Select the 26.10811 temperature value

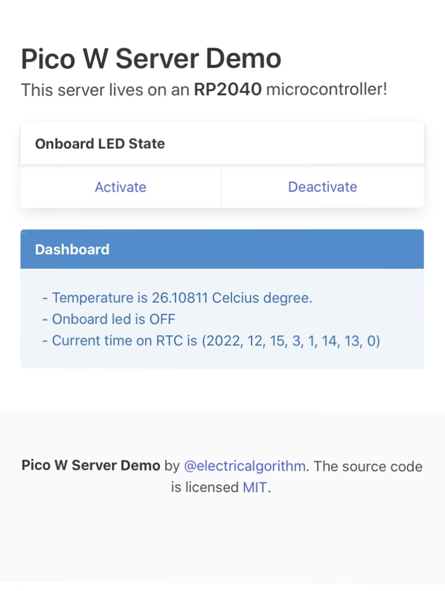pyautogui.click(x=180, y=298)
